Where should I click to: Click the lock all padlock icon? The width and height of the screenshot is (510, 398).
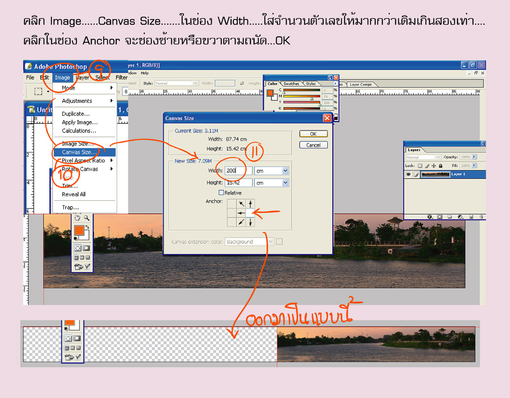441,166
